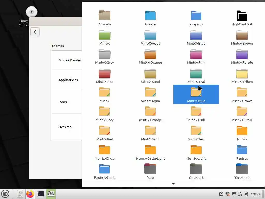Choose the Numix-Light icon theme

(x=196, y=152)
